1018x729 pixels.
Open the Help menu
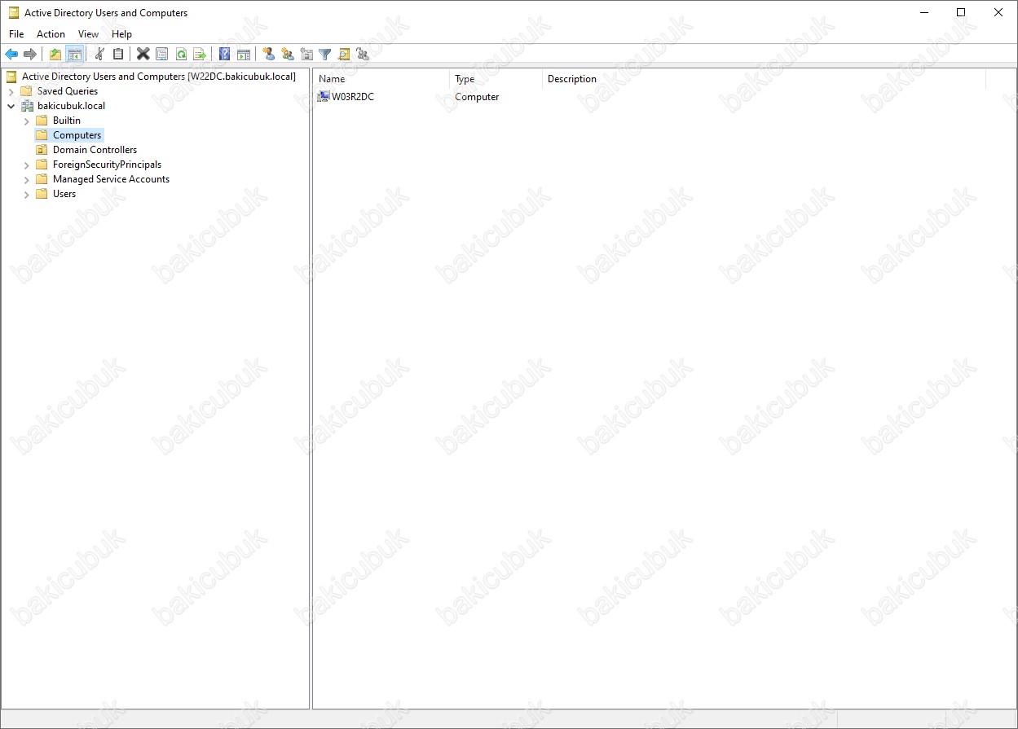pos(121,34)
